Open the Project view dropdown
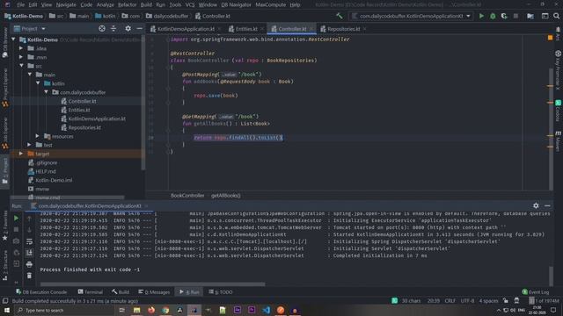The height and width of the screenshot is (316, 563). tap(30, 29)
